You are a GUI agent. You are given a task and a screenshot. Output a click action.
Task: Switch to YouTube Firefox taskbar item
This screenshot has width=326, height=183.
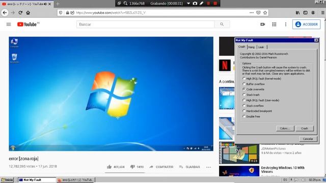coord(76,180)
